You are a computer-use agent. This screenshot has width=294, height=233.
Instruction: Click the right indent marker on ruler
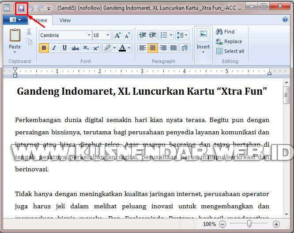pyautogui.click(x=269, y=72)
